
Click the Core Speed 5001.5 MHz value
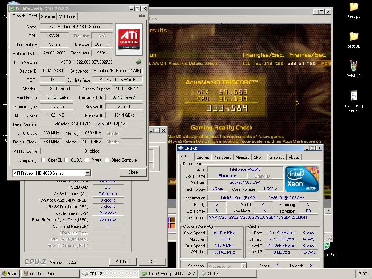pos(225,233)
